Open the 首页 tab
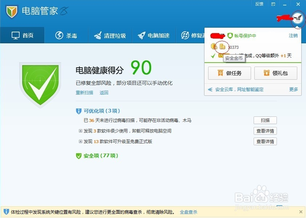This screenshot has width=306, height=218. pos(22,35)
